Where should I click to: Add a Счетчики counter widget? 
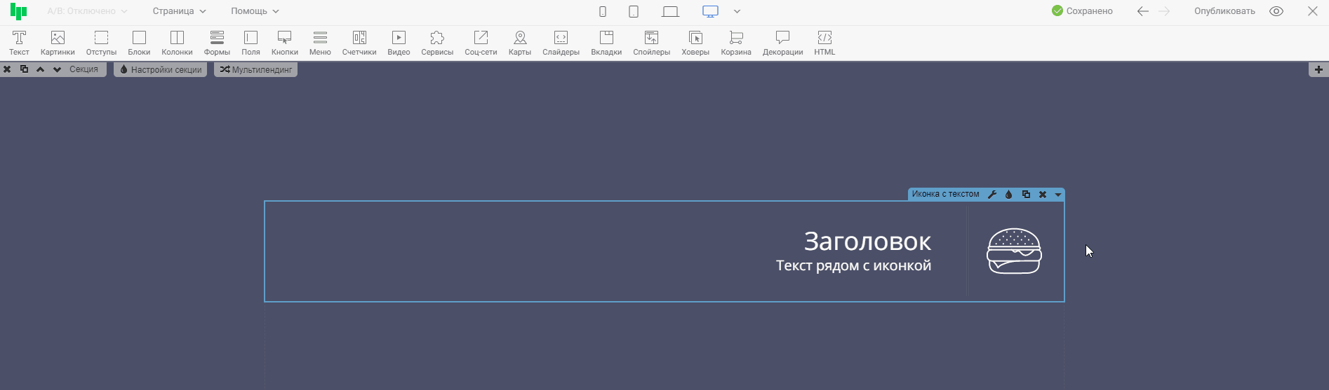(359, 43)
